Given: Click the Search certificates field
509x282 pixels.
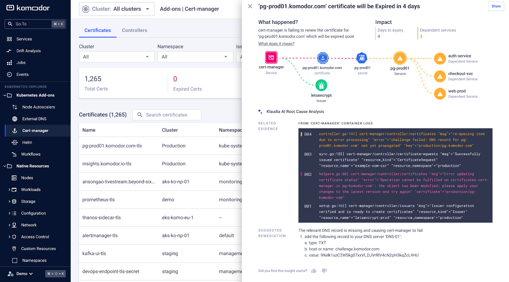Looking at the screenshot, I should pos(167,115).
